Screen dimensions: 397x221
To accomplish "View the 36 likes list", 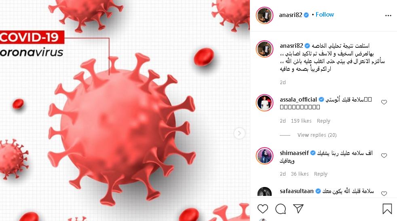I will (x=300, y=174).
